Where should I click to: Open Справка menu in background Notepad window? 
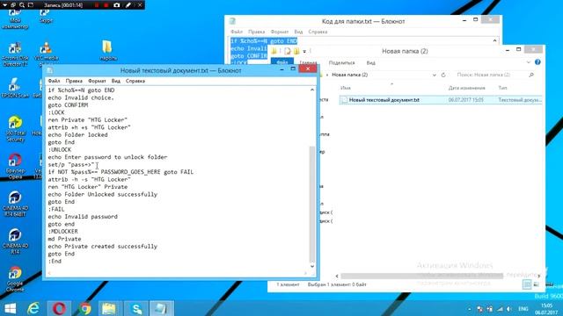point(318,32)
